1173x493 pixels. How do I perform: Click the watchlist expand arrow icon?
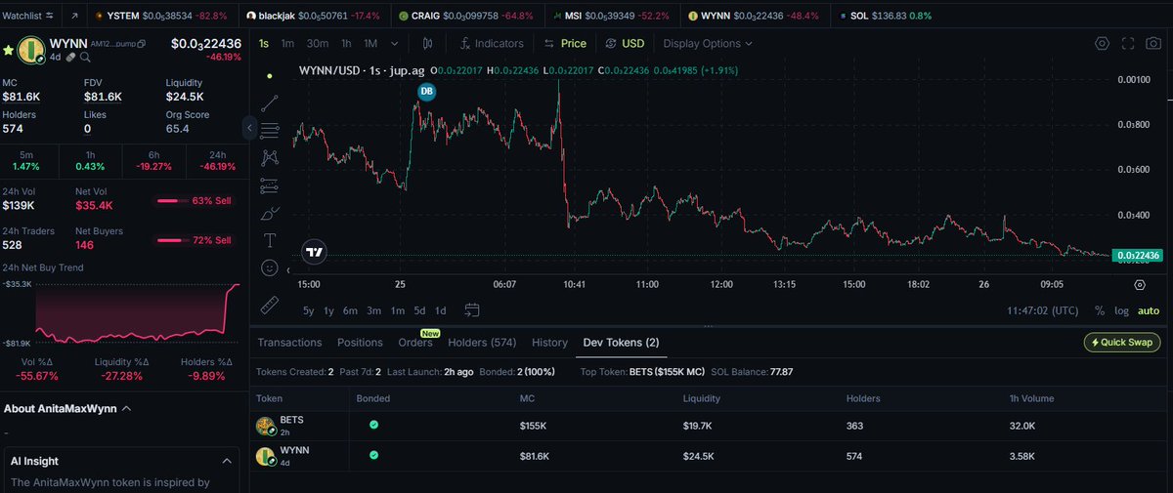click(x=74, y=17)
